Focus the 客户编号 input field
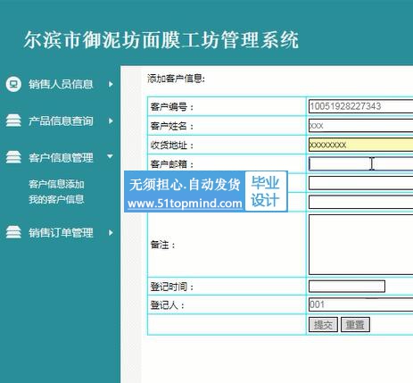This screenshot has height=383, width=413. point(360,106)
